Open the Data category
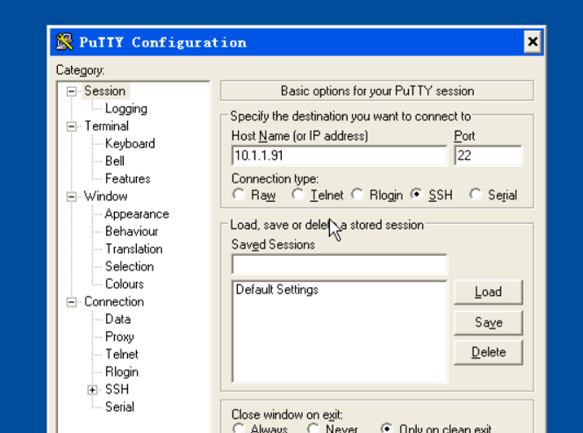Viewport: 583px width, 433px height. [118, 319]
